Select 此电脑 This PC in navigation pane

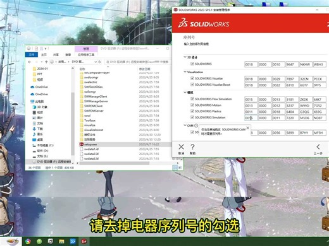(37, 102)
